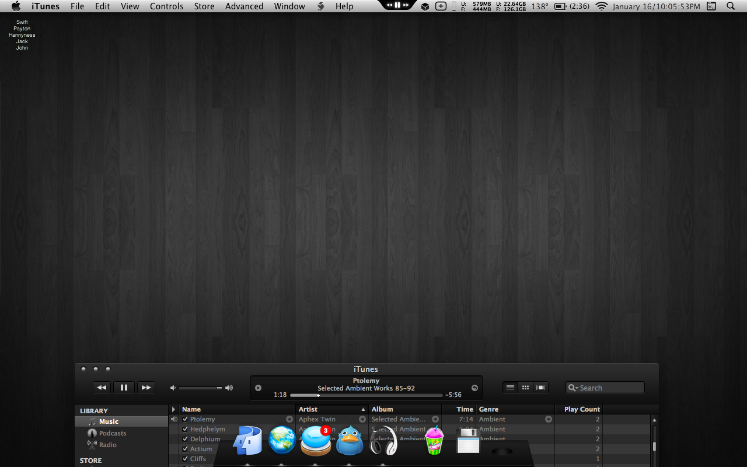The width and height of the screenshot is (747, 467).
Task: Open the View menu
Action: [x=130, y=6]
